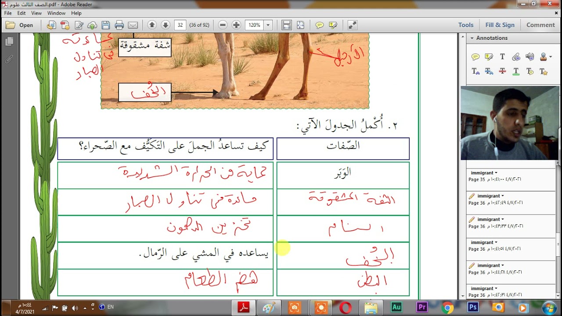The image size is (562, 316).
Task: Choose the Add text comment T tool in Annotations
Action: tap(502, 57)
